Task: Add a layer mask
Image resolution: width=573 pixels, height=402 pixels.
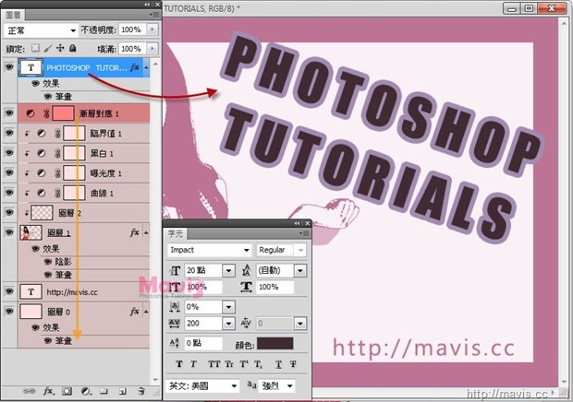Action: (67, 391)
